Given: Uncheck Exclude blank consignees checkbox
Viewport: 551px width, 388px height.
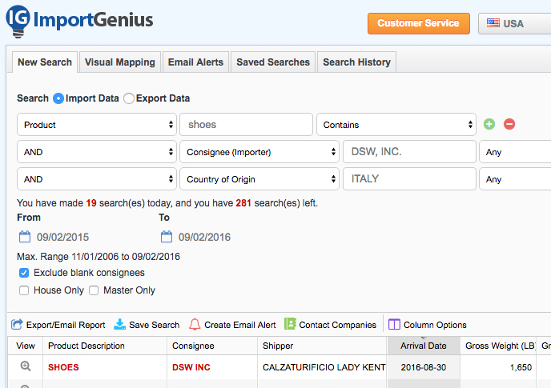Looking at the screenshot, I should tap(24, 273).
